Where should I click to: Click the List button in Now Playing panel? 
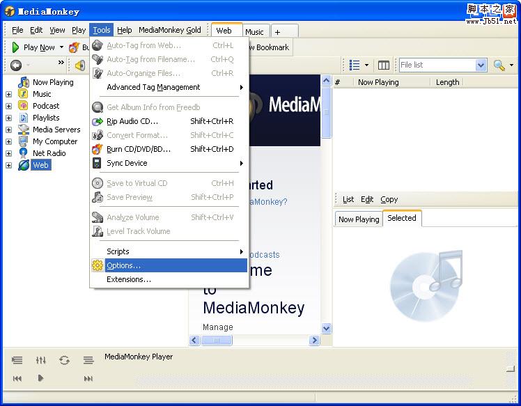point(348,199)
